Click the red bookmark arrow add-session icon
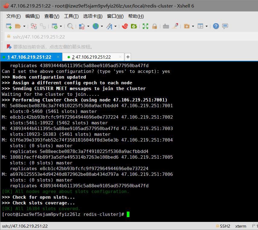This screenshot has width=258, height=230. pyautogui.click(x=9, y=47)
